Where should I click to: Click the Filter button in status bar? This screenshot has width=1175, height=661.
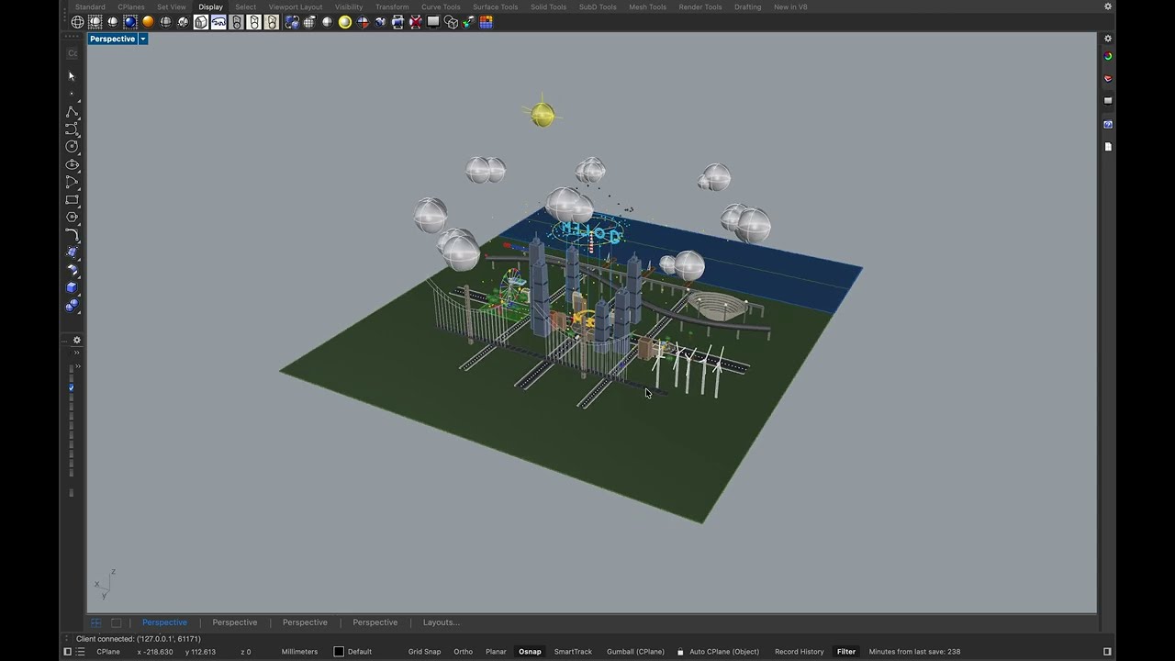845,652
